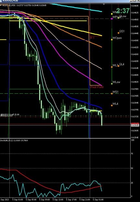Image resolution: width=140 pixels, height=202 pixels.
Task: Select the orange dot beside QS1
Action: (119, 33)
